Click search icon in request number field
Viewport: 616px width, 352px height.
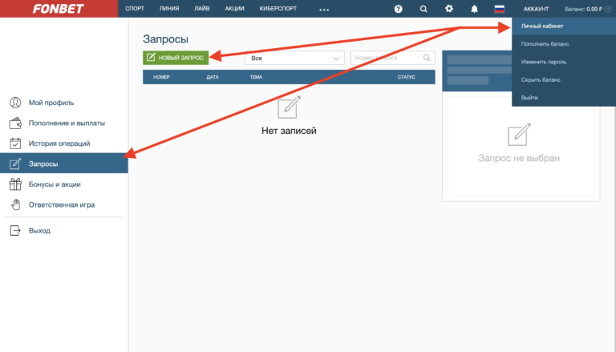click(x=427, y=58)
